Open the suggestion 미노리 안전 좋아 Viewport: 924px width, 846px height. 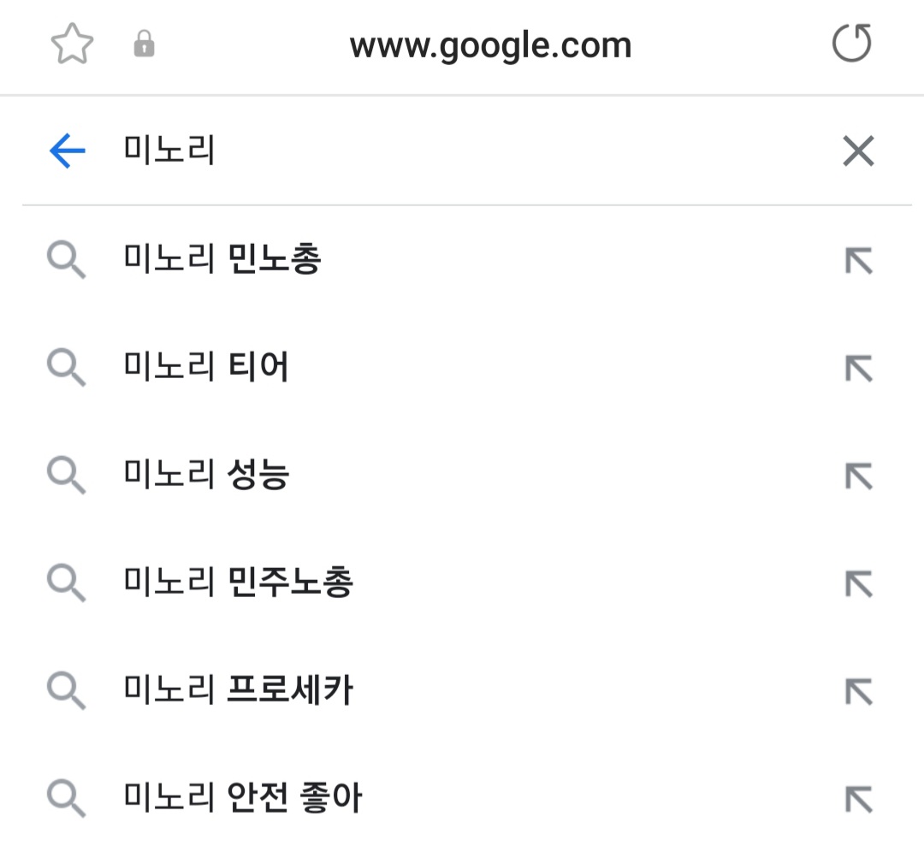(243, 799)
